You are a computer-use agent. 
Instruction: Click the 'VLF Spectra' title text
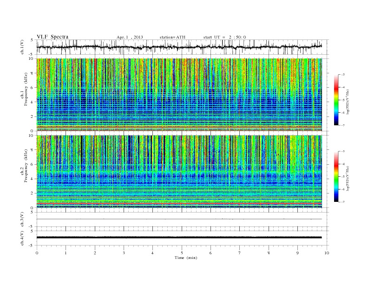point(53,37)
